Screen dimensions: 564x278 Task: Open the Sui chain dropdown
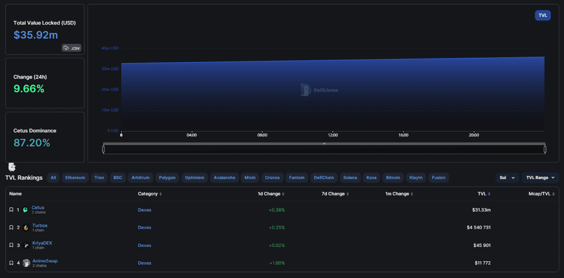pos(507,178)
